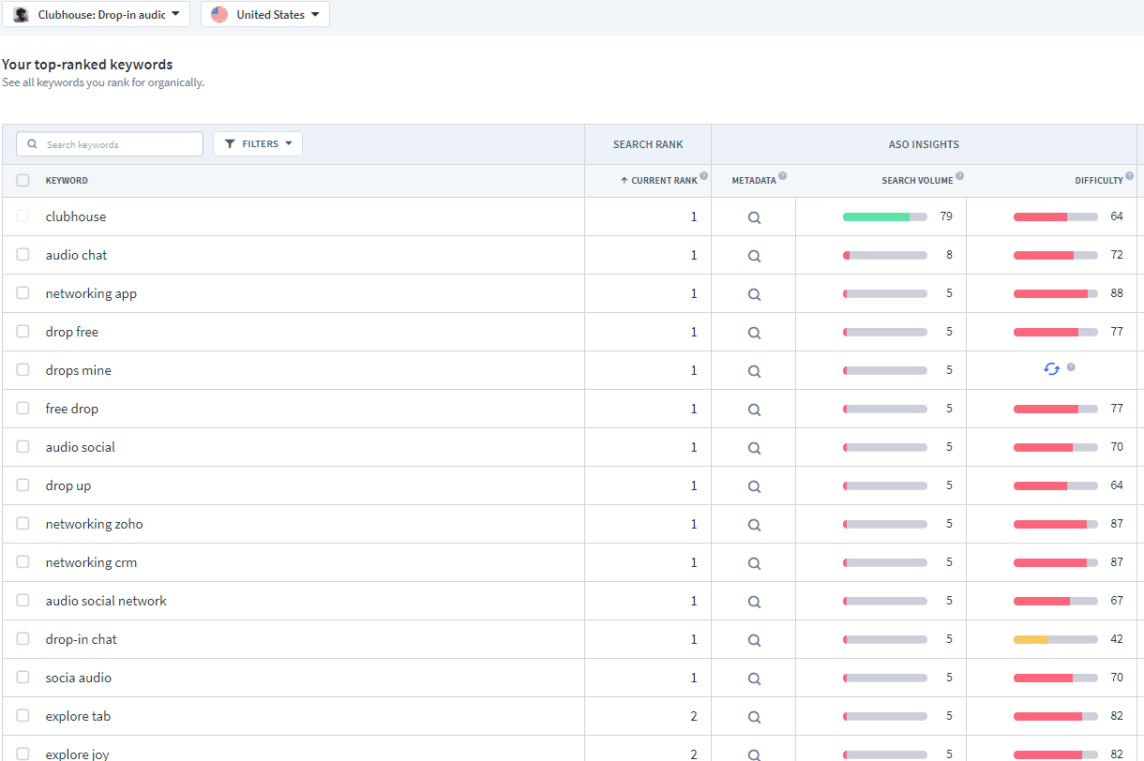Expand the Filters dropdown
The image size is (1144, 761).
click(x=258, y=144)
